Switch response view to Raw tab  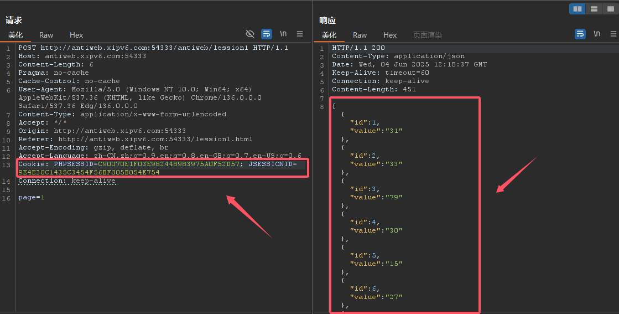tap(360, 35)
